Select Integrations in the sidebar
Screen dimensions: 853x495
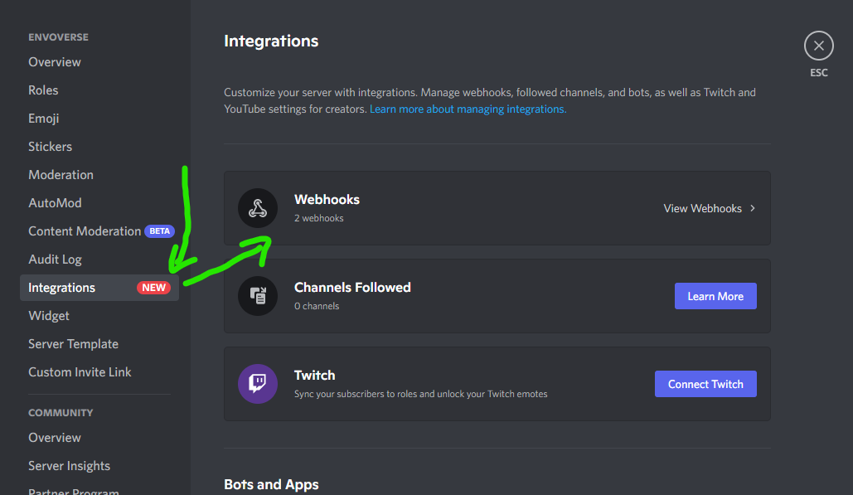coord(61,287)
